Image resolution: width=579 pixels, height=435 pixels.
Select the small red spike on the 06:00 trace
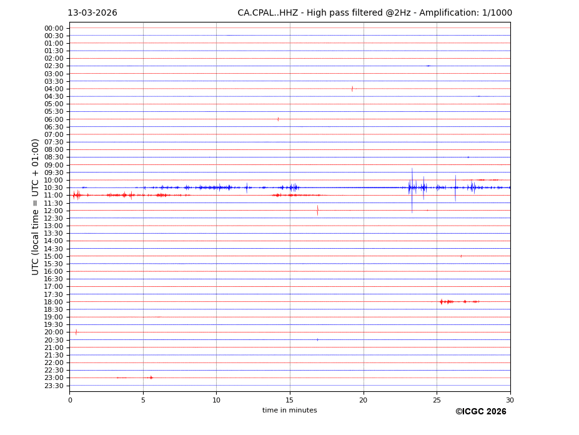278,119
